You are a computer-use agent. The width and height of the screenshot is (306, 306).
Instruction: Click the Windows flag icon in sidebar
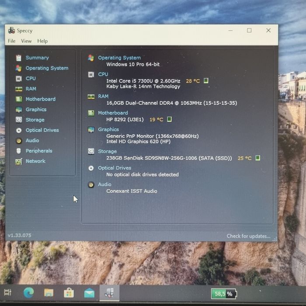click(x=19, y=68)
